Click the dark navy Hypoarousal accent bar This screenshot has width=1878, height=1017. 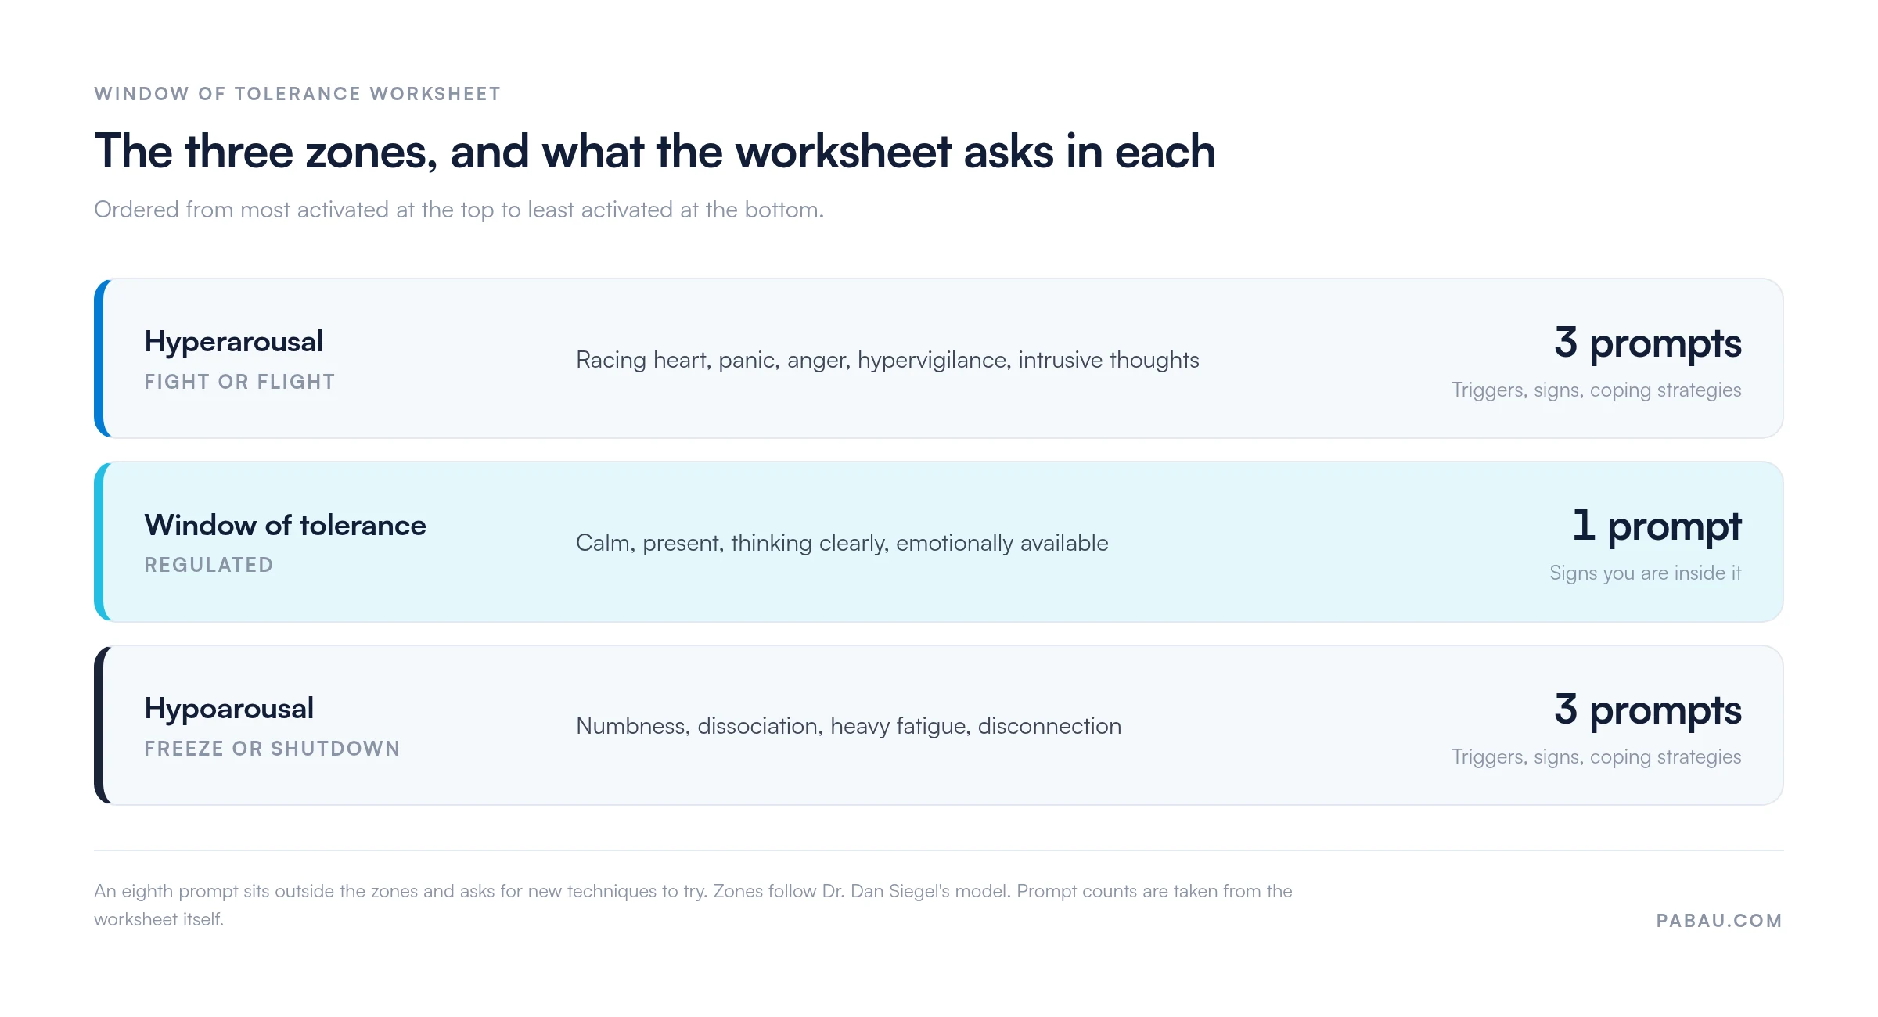pyautogui.click(x=99, y=725)
